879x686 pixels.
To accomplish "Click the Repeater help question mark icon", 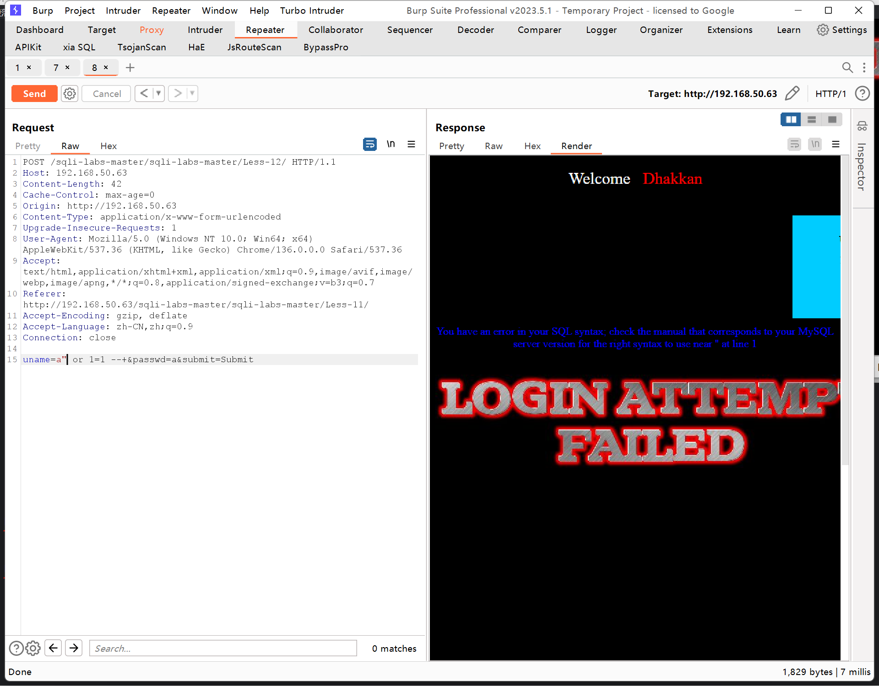I will [862, 94].
